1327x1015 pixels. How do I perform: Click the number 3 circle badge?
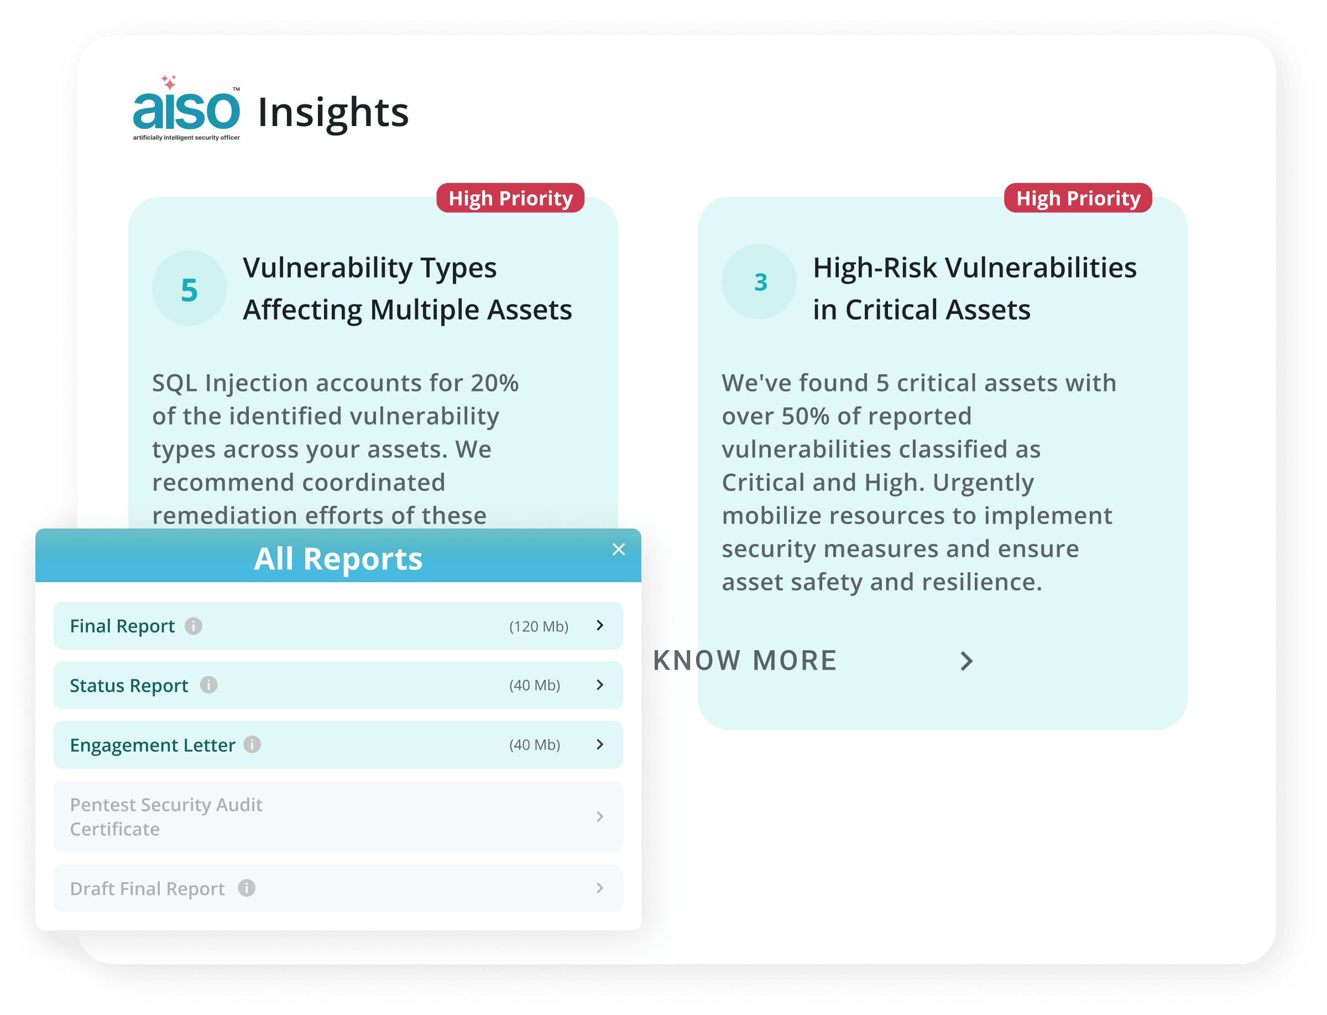[x=759, y=282]
